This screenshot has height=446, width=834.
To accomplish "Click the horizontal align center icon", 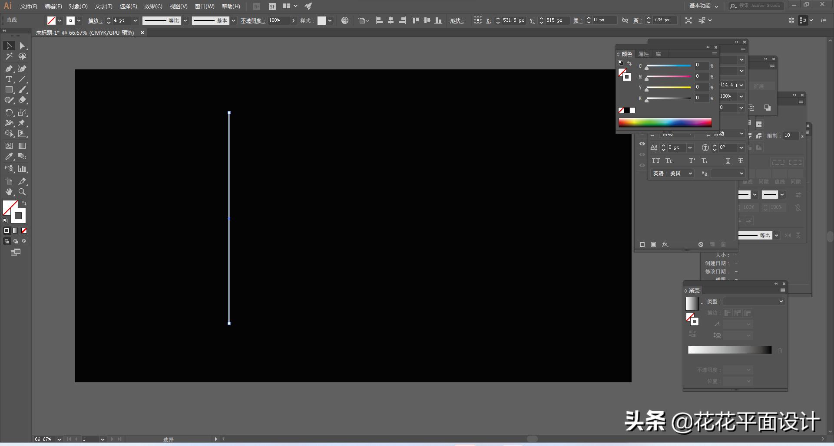I will click(x=390, y=20).
